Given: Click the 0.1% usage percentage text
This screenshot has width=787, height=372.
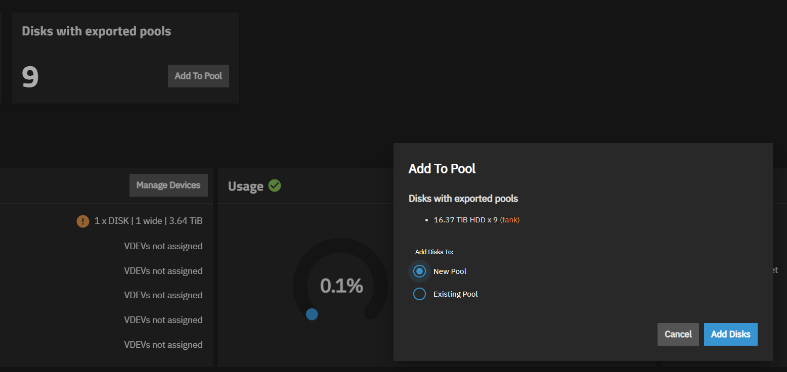Looking at the screenshot, I should pyautogui.click(x=342, y=286).
